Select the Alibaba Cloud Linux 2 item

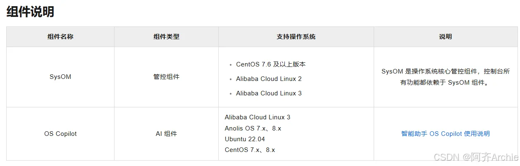point(269,79)
